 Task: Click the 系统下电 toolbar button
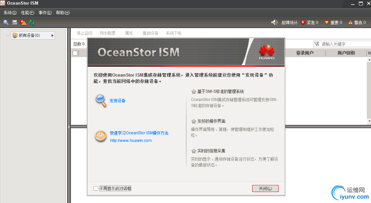coord(174,33)
